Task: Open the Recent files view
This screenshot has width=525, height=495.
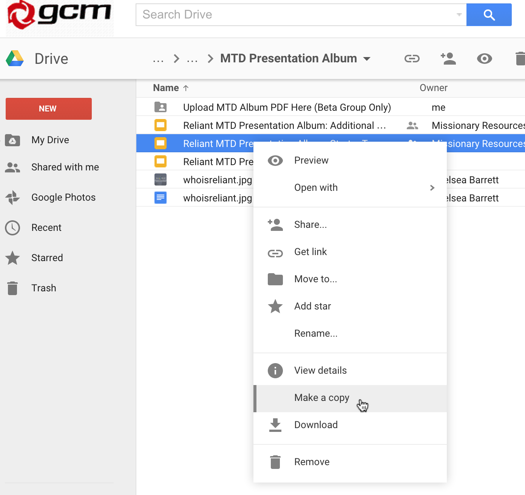Action: pos(46,227)
